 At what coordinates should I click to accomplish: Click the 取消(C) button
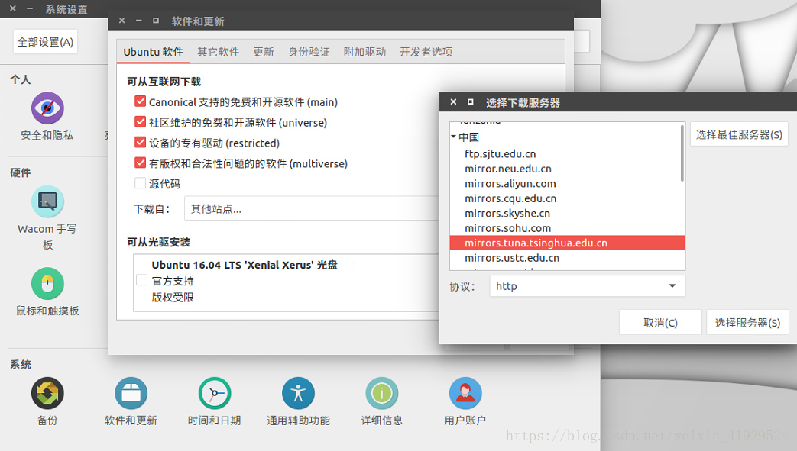660,323
